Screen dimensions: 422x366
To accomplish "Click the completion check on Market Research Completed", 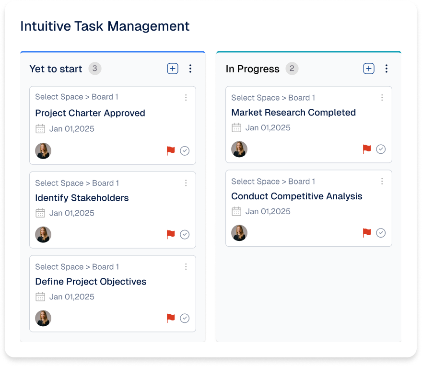I will (x=381, y=149).
